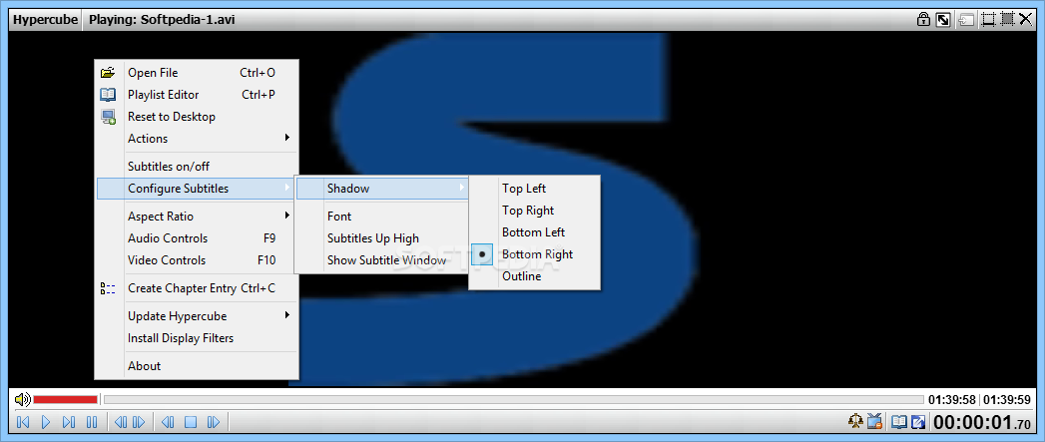
Task: Open Video Controls
Action: 197,260
